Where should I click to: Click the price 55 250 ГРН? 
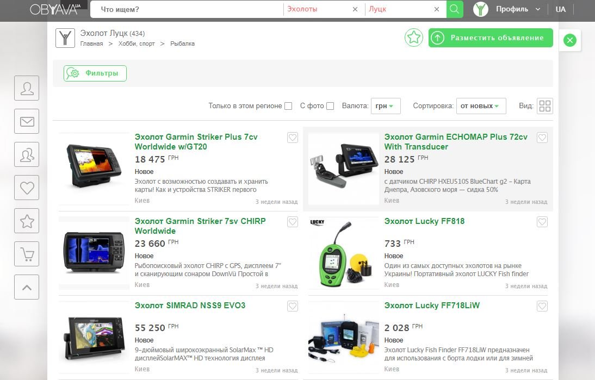157,327
